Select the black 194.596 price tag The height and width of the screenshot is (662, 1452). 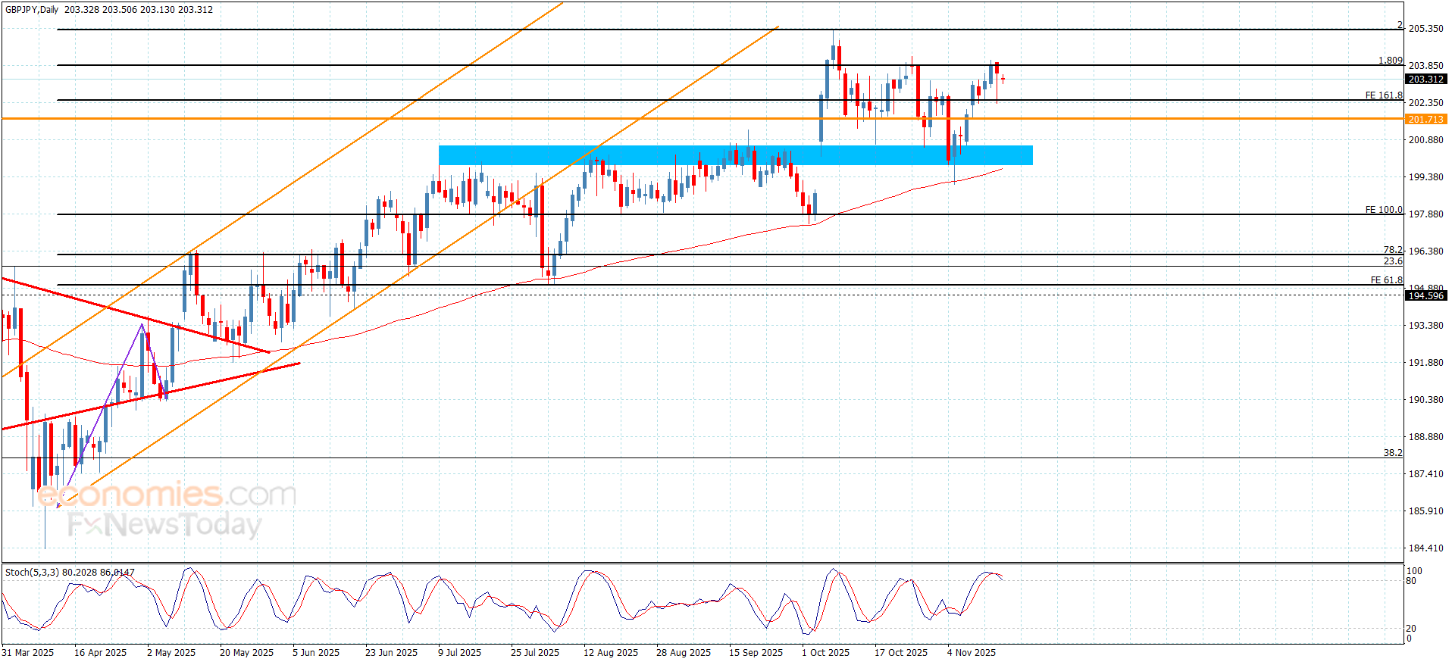tap(1425, 296)
